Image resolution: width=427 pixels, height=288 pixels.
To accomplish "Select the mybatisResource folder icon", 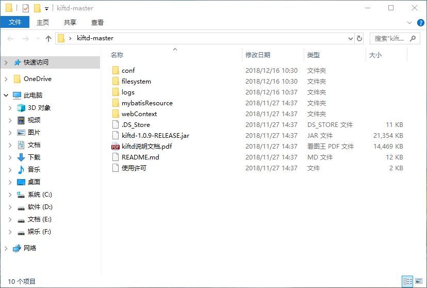I will [116, 103].
